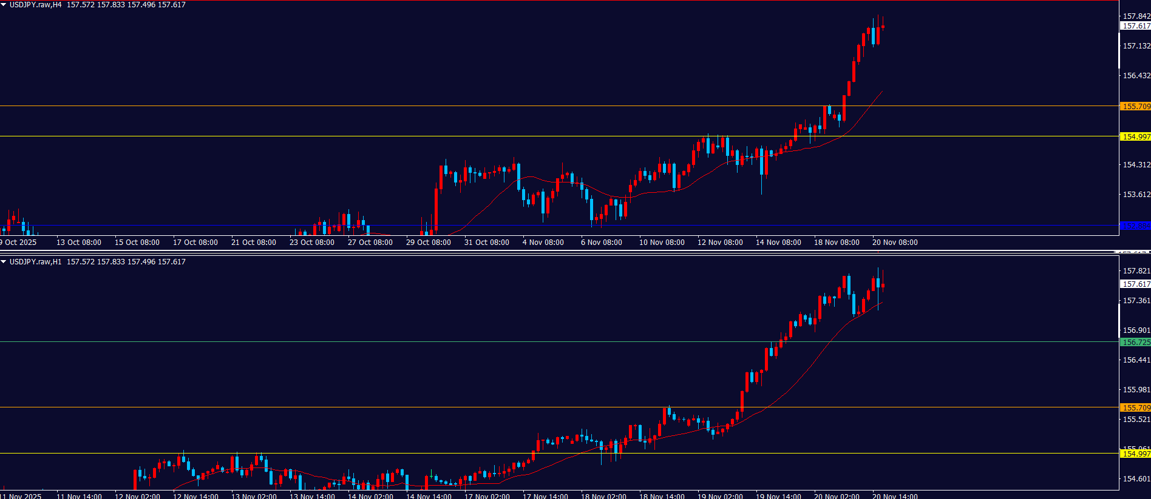Click white 157.617 current price tag on H4
The width and height of the screenshot is (1151, 499).
coord(1135,26)
